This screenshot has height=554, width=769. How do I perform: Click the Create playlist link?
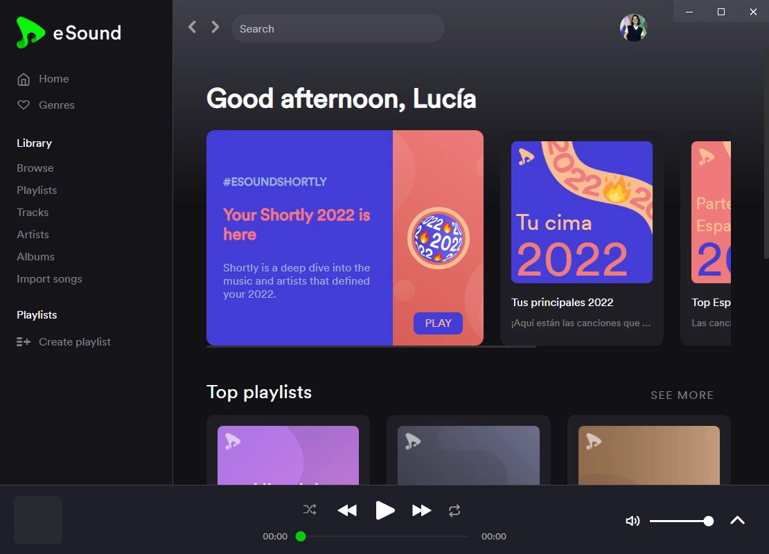point(75,341)
